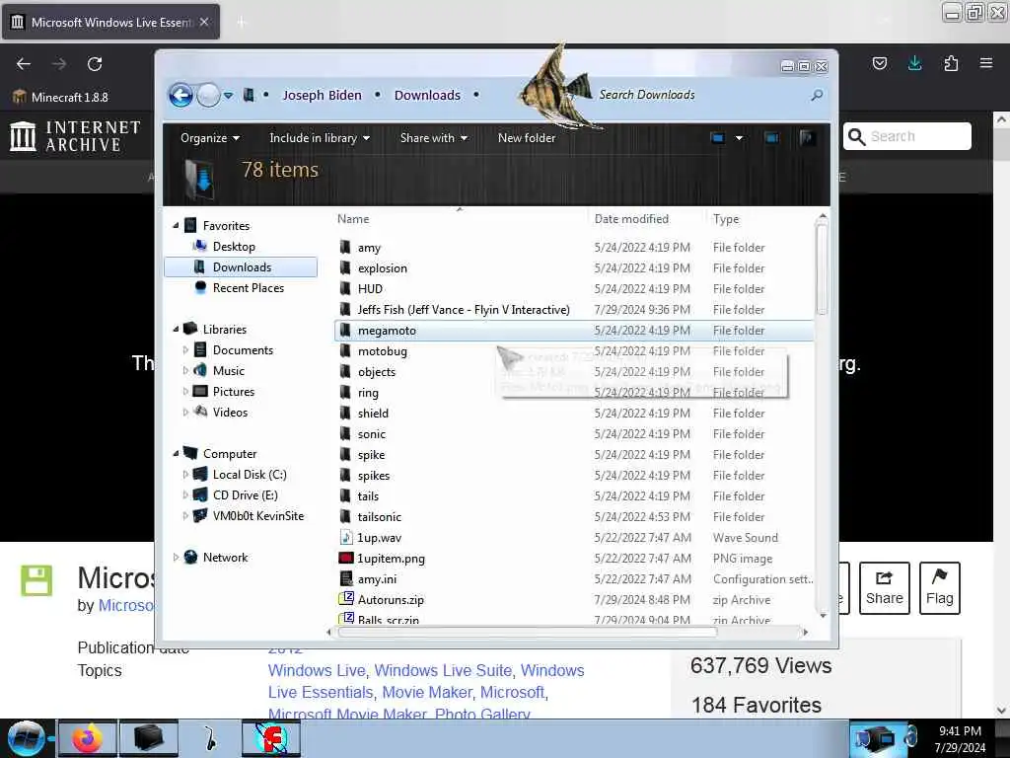Select the megamoto folder icon
Viewport: 1010px width, 758px height.
tap(346, 330)
